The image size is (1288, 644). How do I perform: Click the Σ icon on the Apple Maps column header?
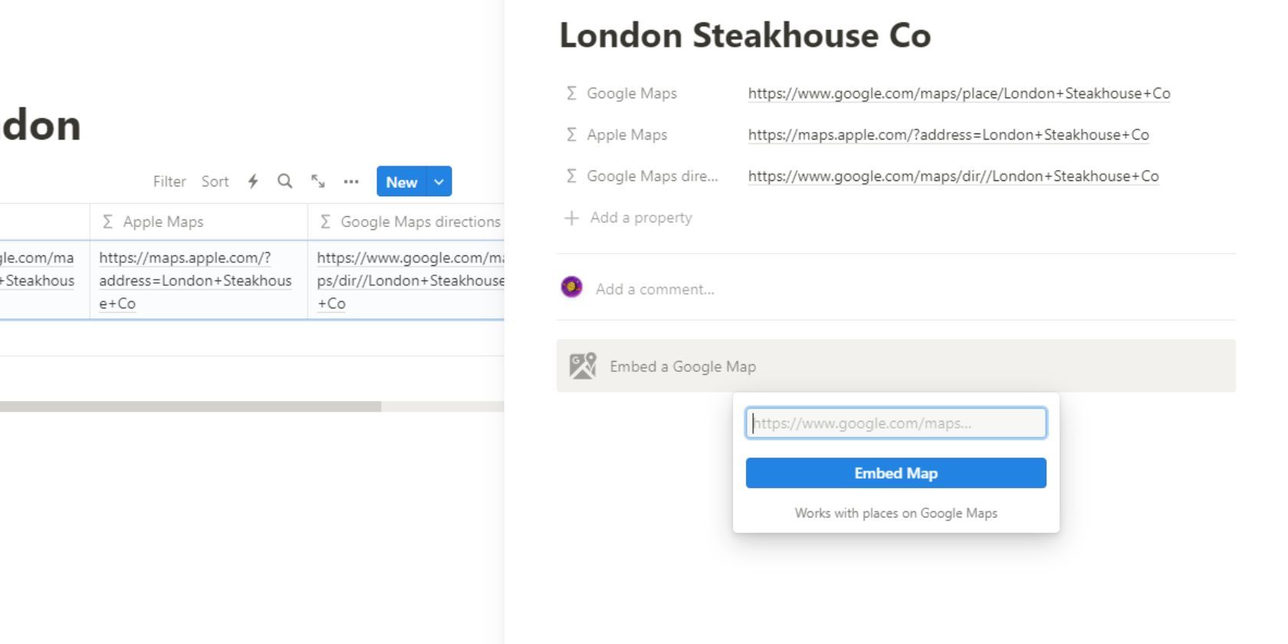[x=107, y=222]
